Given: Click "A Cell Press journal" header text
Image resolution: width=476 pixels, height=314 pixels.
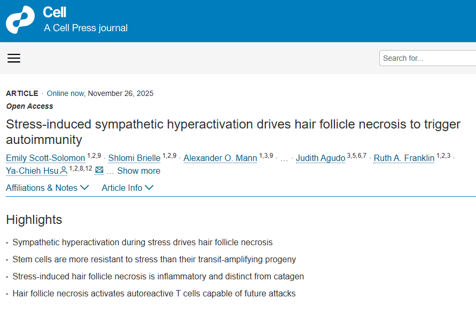Looking at the screenshot, I should click(x=85, y=28).
